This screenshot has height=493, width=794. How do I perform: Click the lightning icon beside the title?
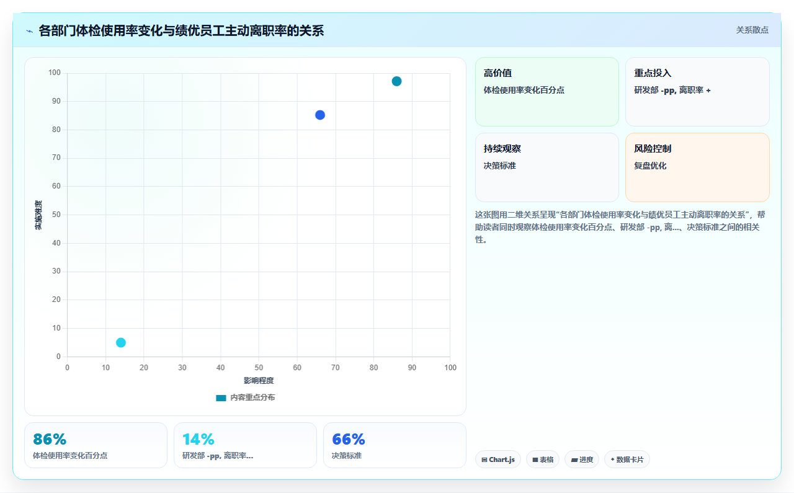click(x=29, y=31)
